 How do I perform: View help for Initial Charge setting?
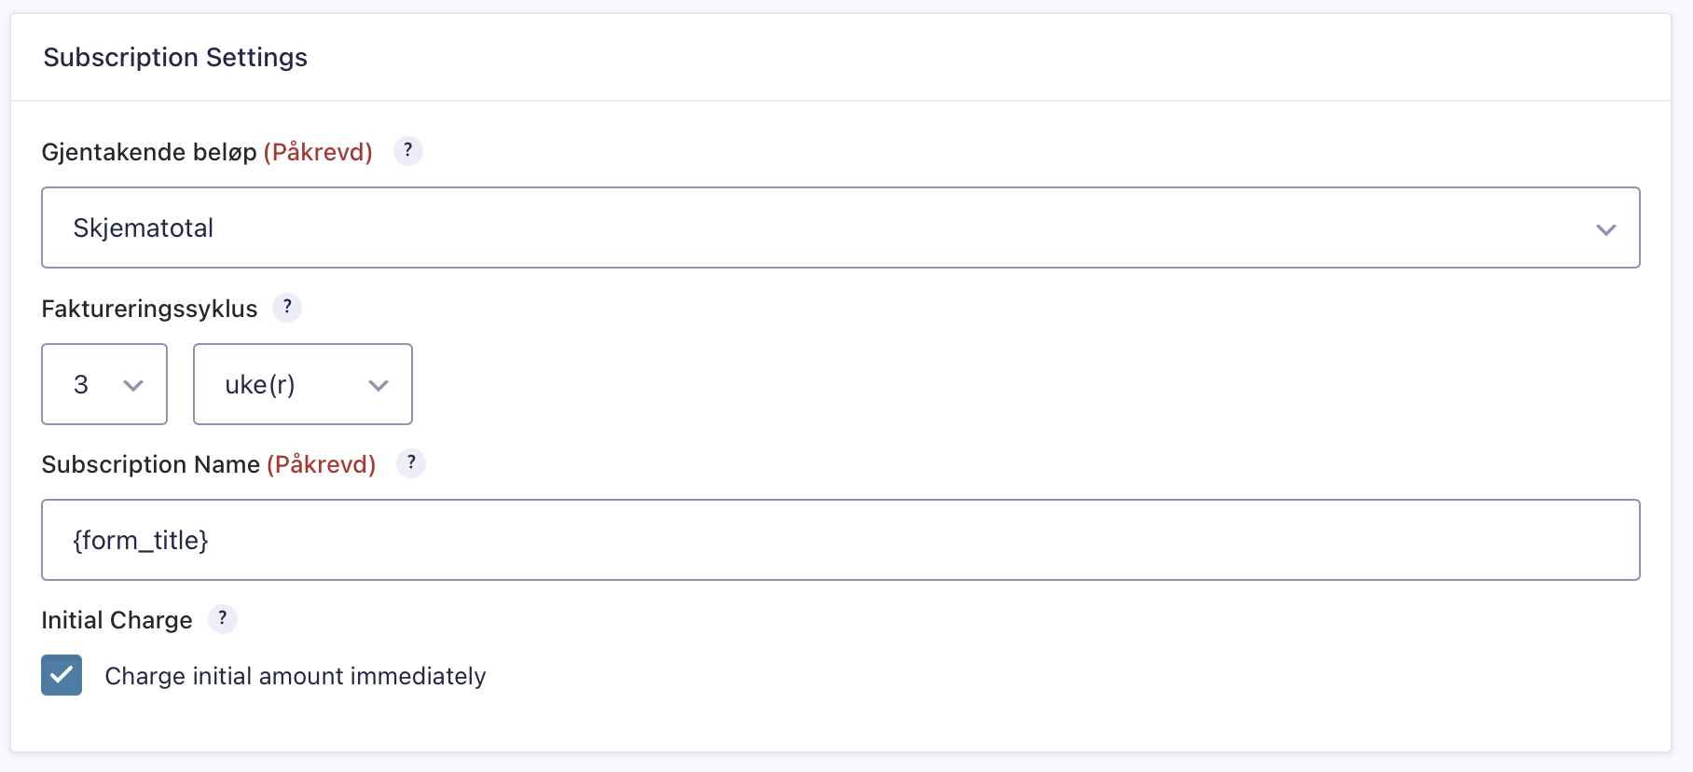pyautogui.click(x=222, y=619)
